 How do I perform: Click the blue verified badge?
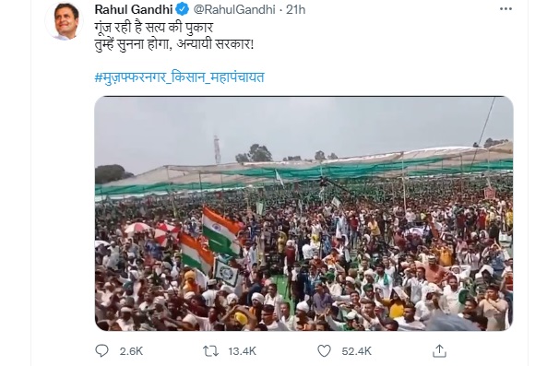183,9
